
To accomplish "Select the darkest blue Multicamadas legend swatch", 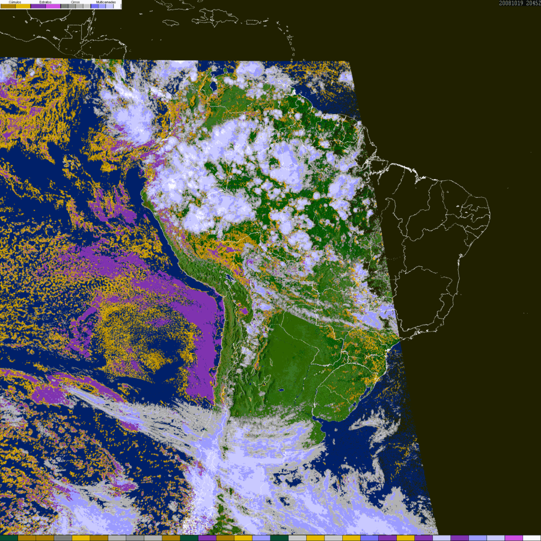I will point(94,6).
